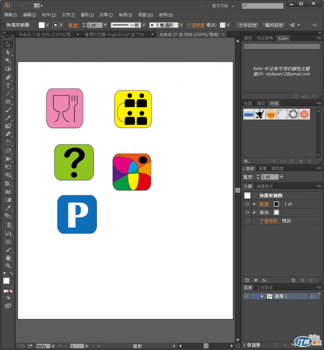Select the Eyedropper tool
Screen dimensions: 324x350
pyautogui.click(x=8, y=208)
